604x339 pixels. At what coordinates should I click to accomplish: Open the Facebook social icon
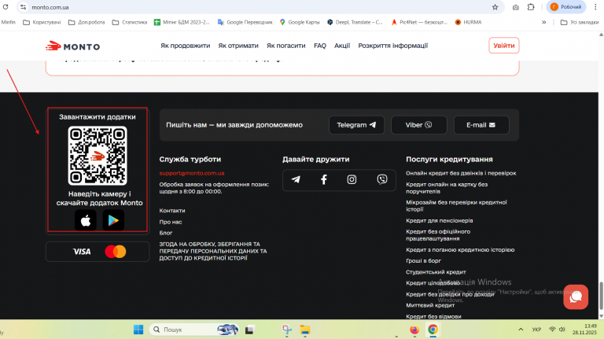tap(324, 179)
